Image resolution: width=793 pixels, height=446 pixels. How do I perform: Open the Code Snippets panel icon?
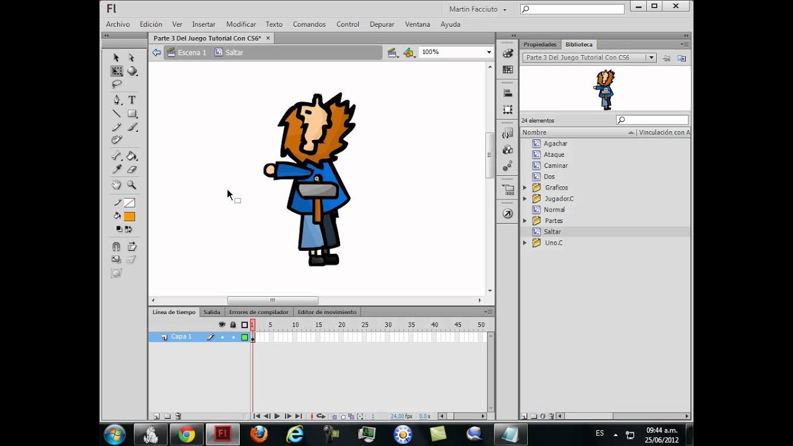point(507,133)
